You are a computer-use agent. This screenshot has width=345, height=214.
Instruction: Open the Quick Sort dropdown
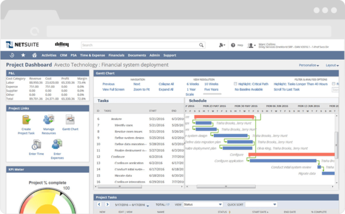pos(261,205)
